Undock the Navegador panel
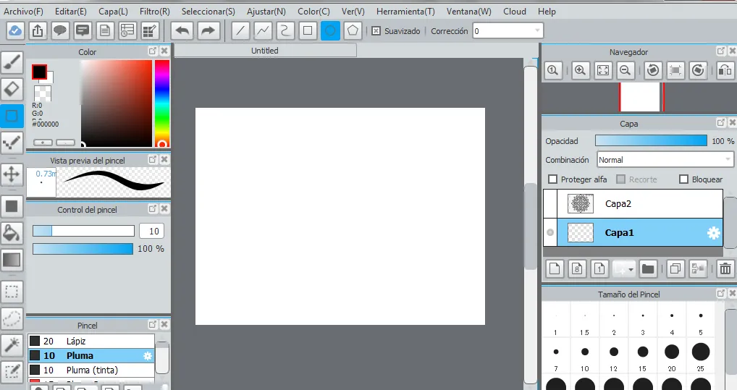This screenshot has width=737, height=390. point(721,50)
